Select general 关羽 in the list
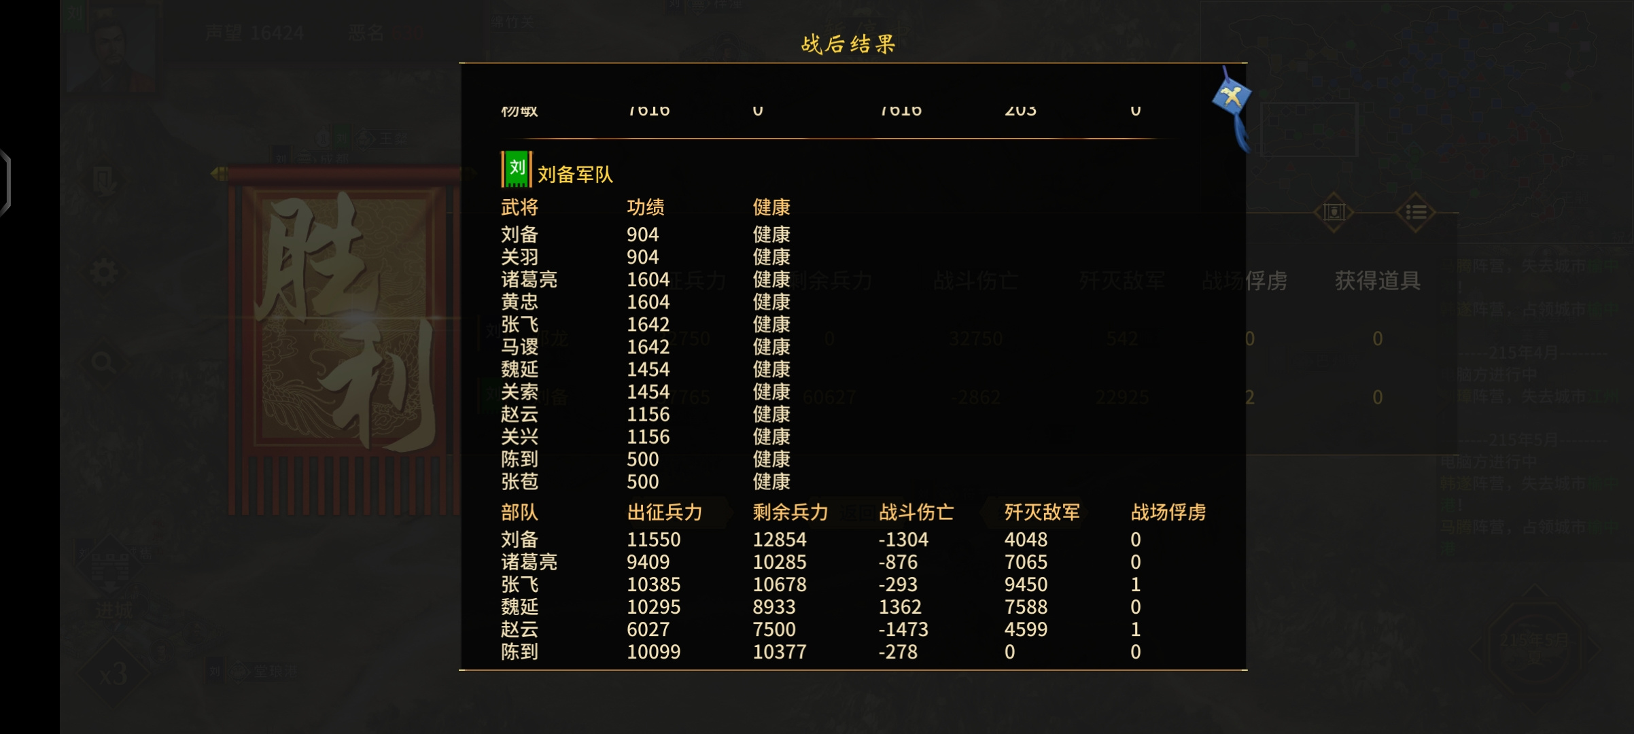The height and width of the screenshot is (734, 1634). pyautogui.click(x=519, y=258)
